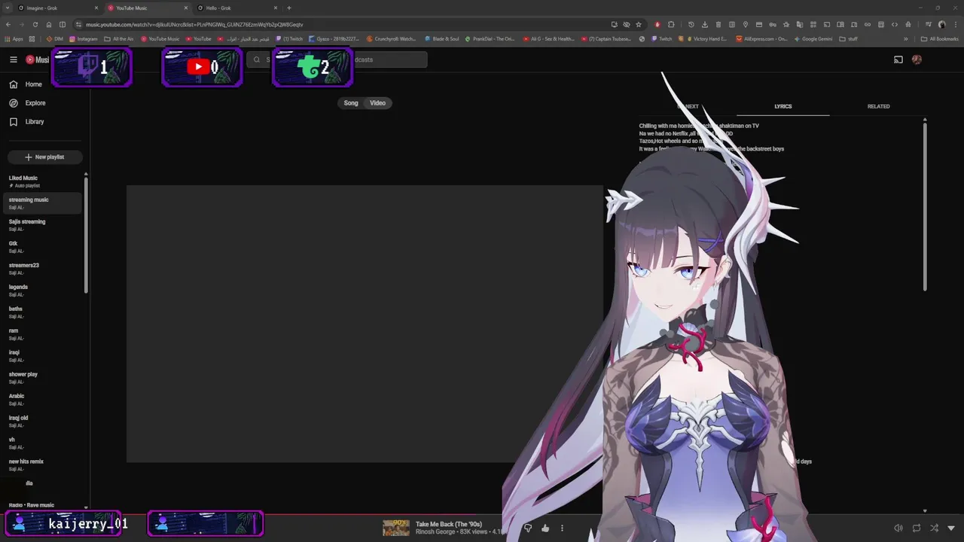Viewport: 964px width, 542px height.
Task: Open the All the Ais bookmark folder
Action: pos(119,38)
